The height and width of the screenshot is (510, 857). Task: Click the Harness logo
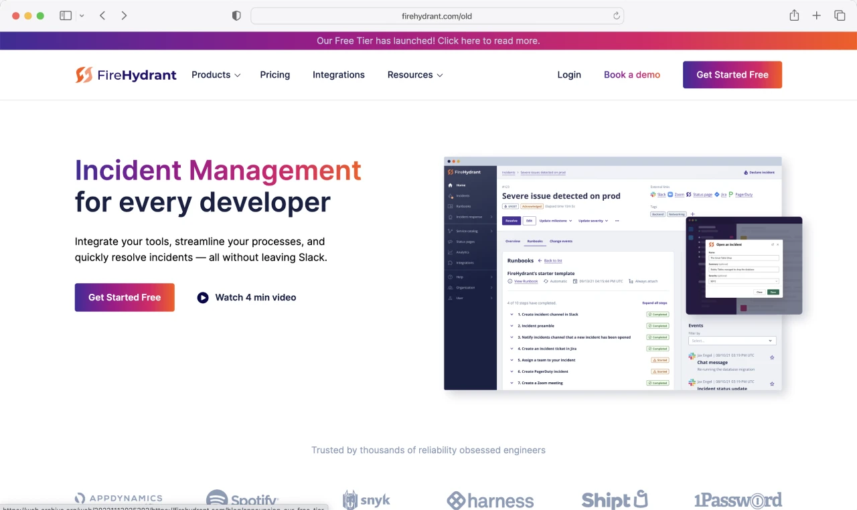[490, 501]
